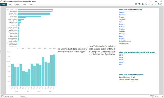164x98 pixels.
Task: Select the 50-60 age group
Action: (x=121, y=62)
